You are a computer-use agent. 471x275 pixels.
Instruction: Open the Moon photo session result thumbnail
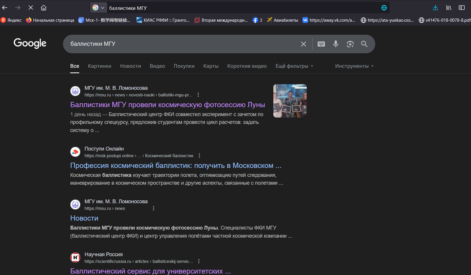click(x=290, y=101)
